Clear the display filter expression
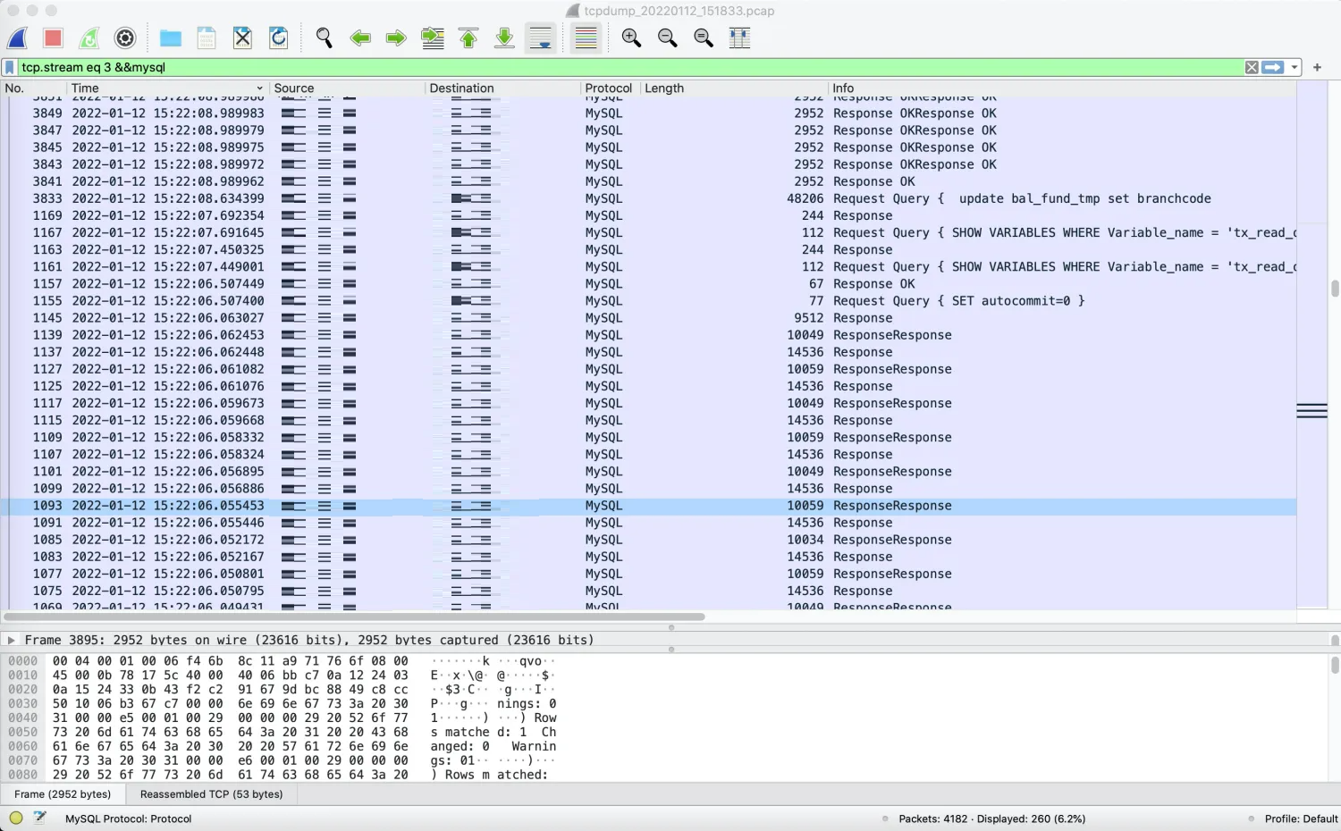 coord(1252,67)
